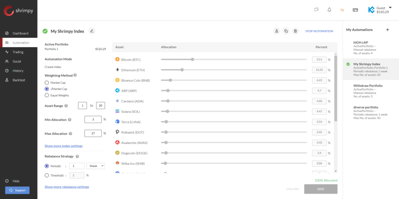Click Show more index settings link

pyautogui.click(x=64, y=146)
